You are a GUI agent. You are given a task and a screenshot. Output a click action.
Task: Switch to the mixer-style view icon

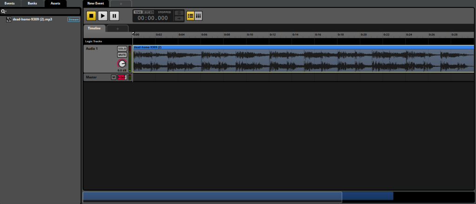(x=198, y=16)
